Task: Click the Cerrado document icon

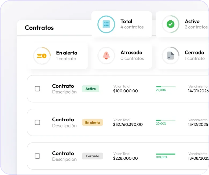Action: coord(170,56)
